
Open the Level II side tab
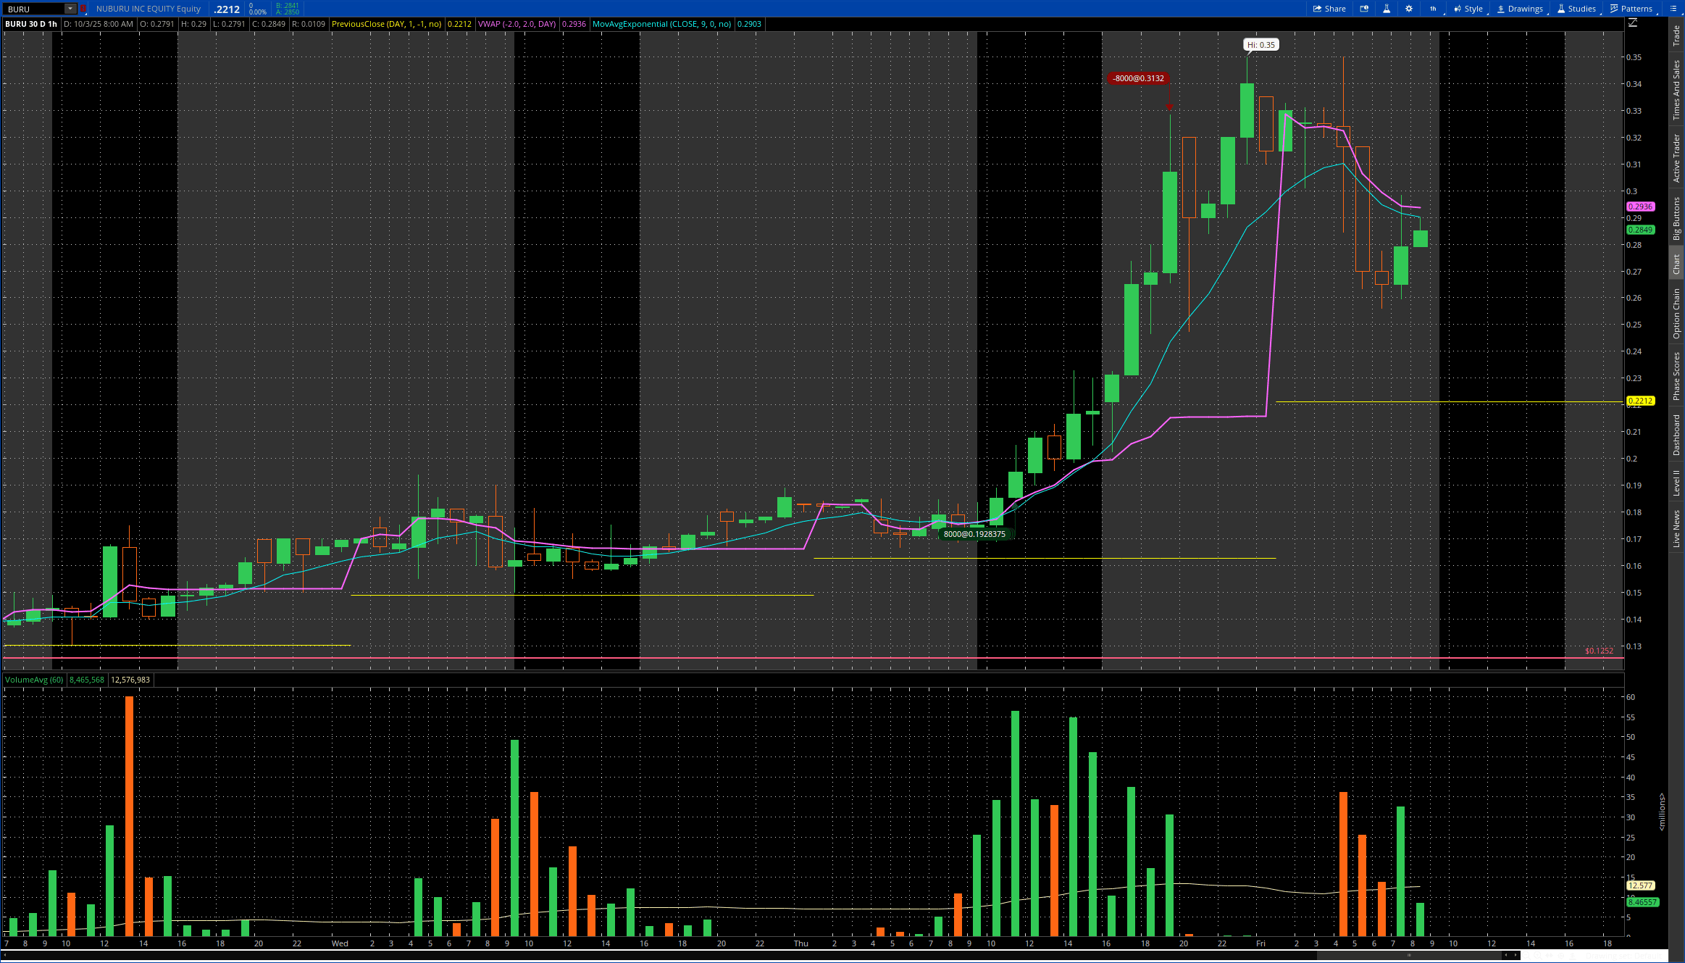(1676, 483)
